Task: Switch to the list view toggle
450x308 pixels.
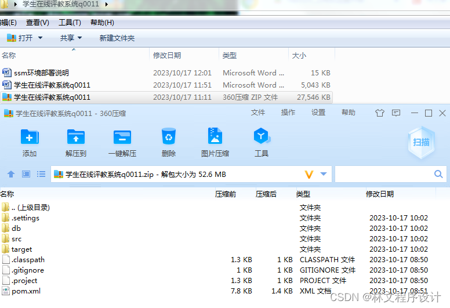Action: pyautogui.click(x=41, y=174)
